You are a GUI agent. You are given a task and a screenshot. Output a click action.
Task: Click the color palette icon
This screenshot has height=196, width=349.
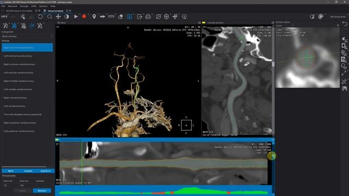(x=321, y=16)
